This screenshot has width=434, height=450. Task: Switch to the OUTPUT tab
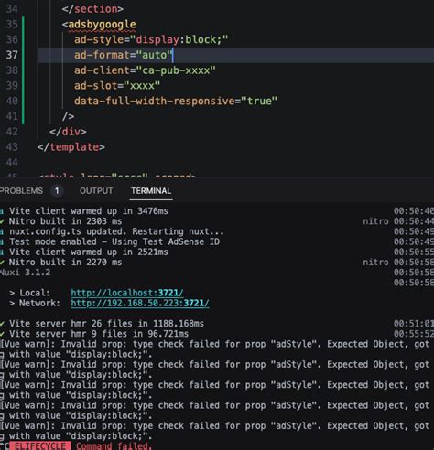pyautogui.click(x=96, y=191)
